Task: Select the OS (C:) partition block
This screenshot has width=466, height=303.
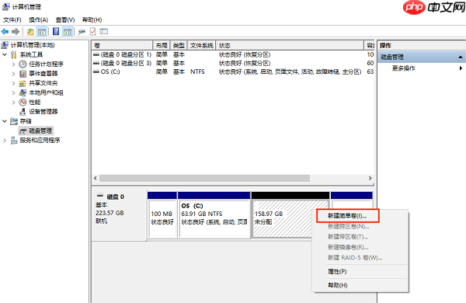Action: [214, 215]
